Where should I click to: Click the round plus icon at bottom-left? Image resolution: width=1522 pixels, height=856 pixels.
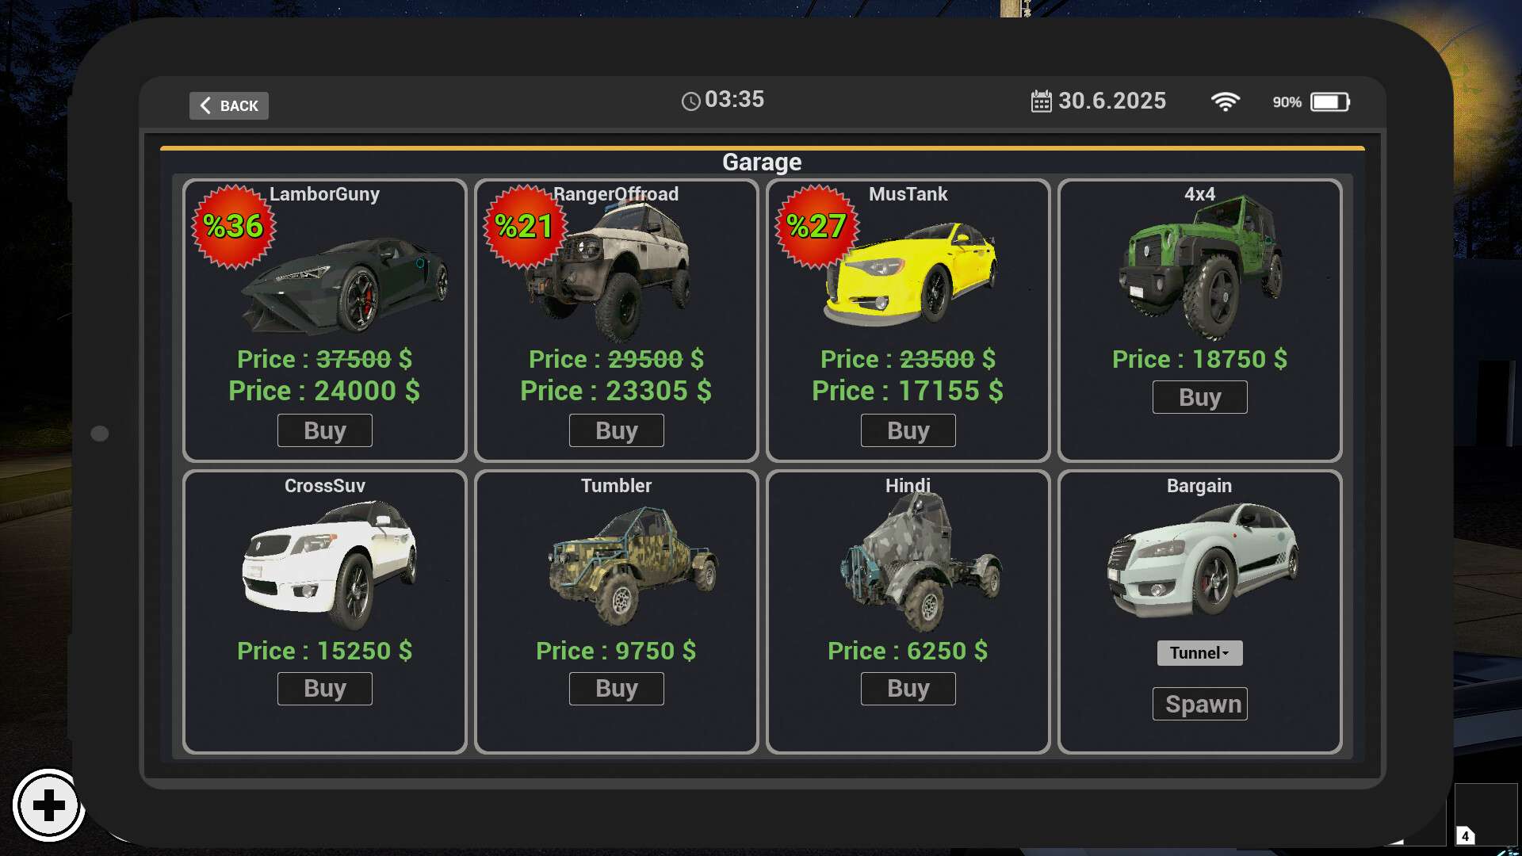click(x=48, y=806)
